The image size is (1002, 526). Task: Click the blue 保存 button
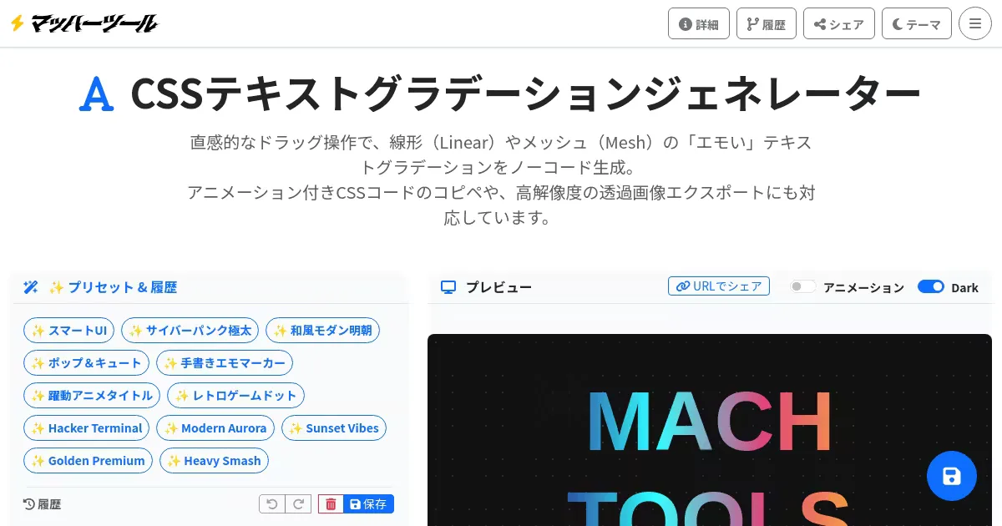(368, 504)
